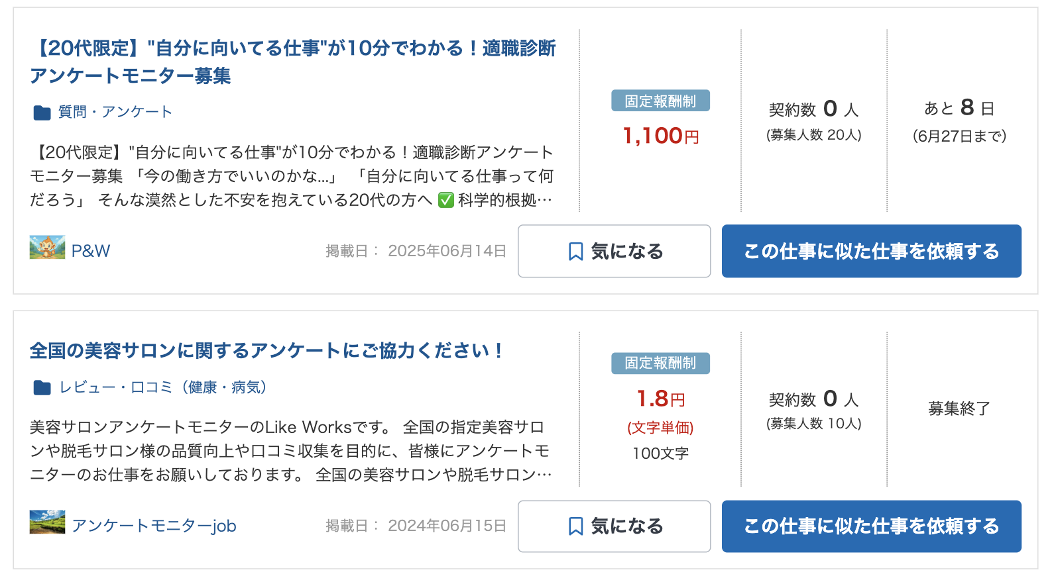Viewport: 1054px width, 580px height.
Task: Click the green checkmark emoji in the description
Action: click(x=446, y=200)
